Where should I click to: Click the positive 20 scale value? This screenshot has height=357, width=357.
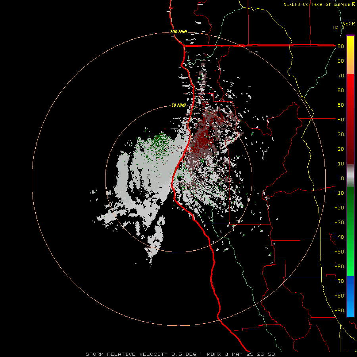pos(341,149)
